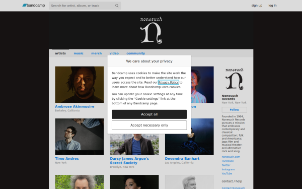Click the 'We care about your privacy' heading

coord(149,61)
